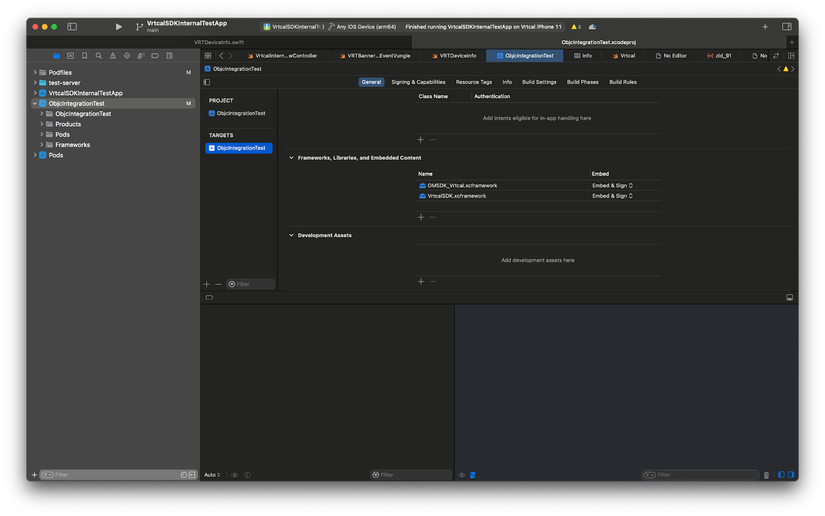This screenshot has height=516, width=825.
Task: Hide the debug area
Action: click(x=789, y=298)
